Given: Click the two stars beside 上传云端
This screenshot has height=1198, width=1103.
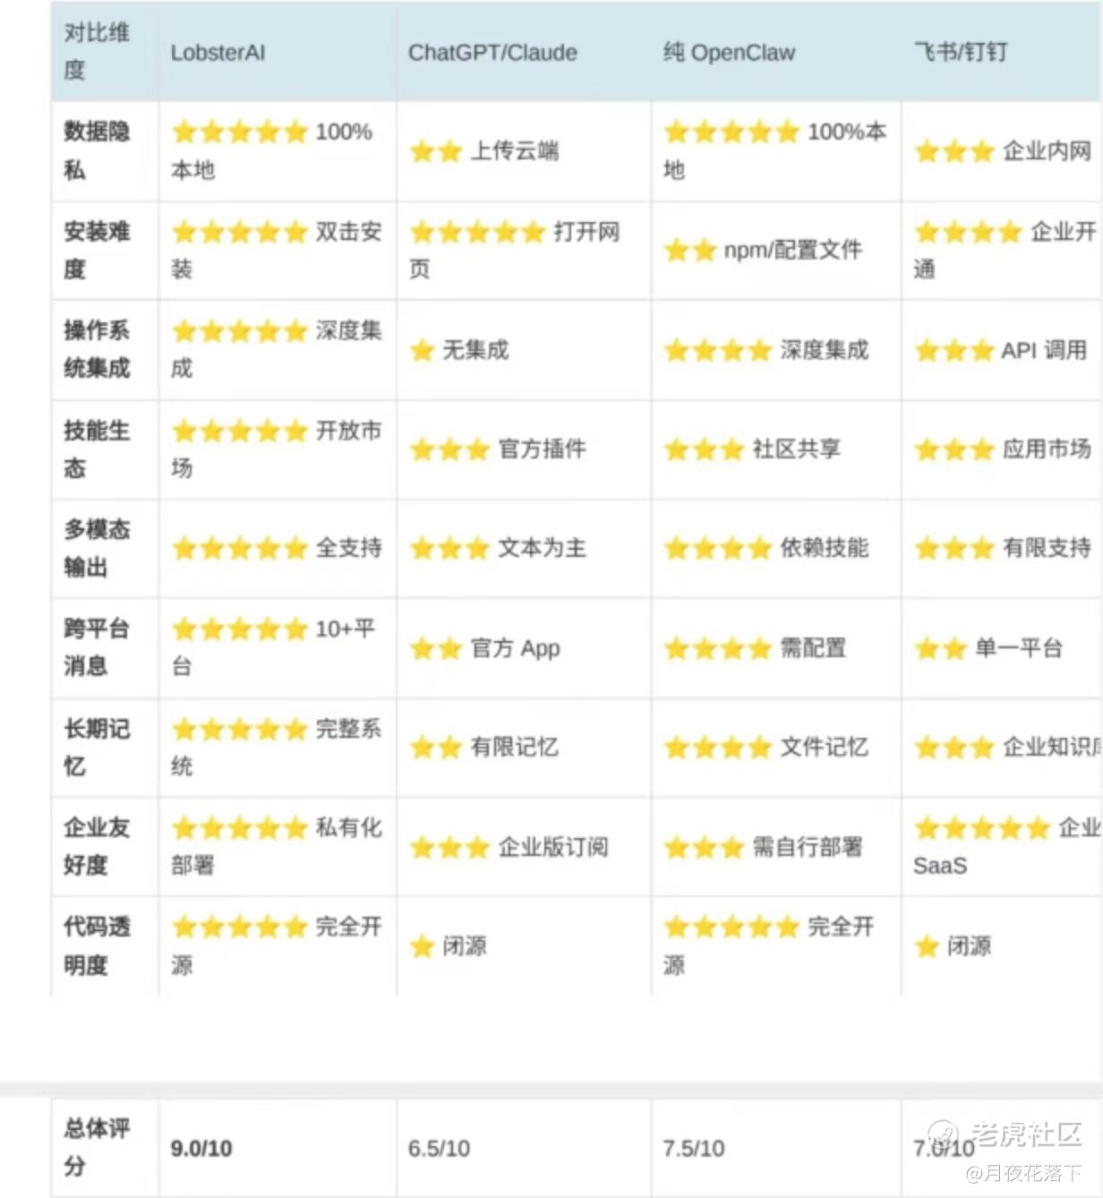Looking at the screenshot, I should coord(436,151).
